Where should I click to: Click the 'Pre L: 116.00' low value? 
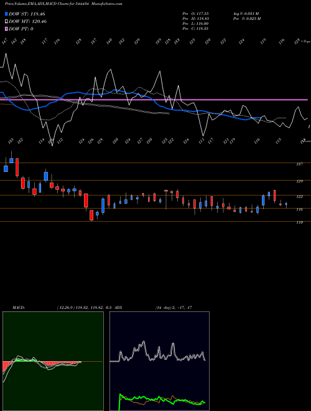pyautogui.click(x=195, y=24)
